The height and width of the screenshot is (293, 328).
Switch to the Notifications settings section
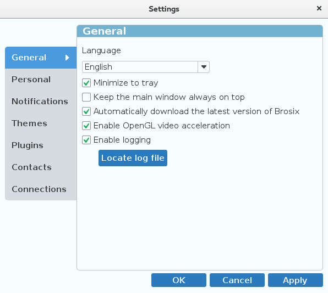coord(41,102)
